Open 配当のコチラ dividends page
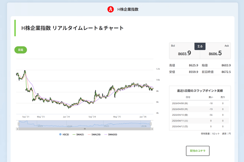This screenshot has width=244, height=162. (x=198, y=151)
